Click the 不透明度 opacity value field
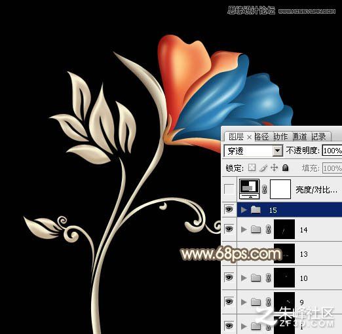Viewport: 342px width, 334px height. (x=332, y=151)
